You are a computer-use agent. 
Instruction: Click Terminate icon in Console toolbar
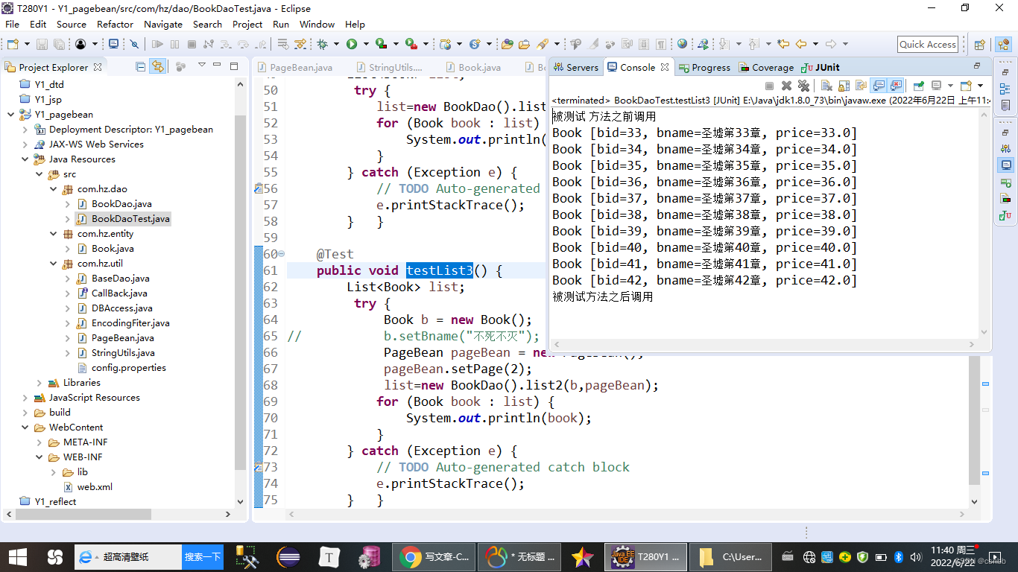(769, 86)
